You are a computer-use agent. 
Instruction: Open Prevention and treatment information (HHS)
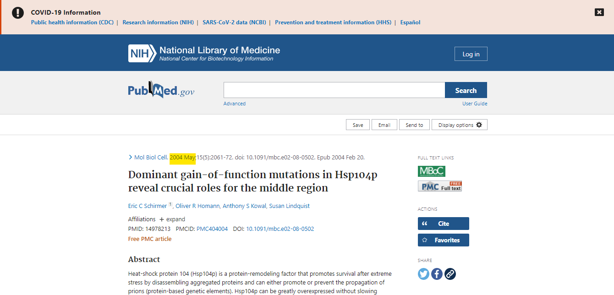tap(333, 22)
